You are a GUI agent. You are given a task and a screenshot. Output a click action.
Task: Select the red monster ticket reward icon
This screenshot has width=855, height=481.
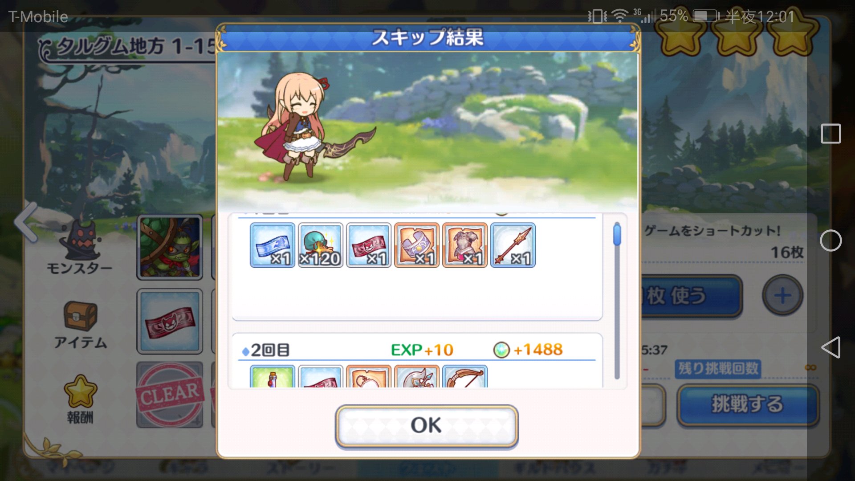368,245
